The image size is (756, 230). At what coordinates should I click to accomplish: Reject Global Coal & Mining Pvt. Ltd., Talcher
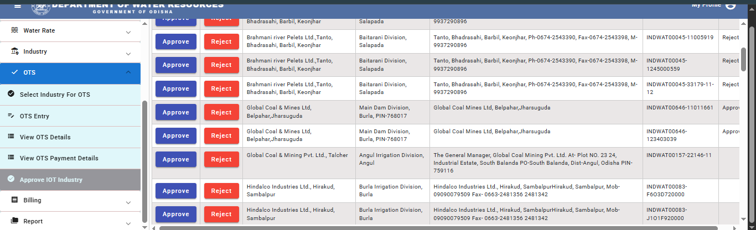pyautogui.click(x=221, y=159)
